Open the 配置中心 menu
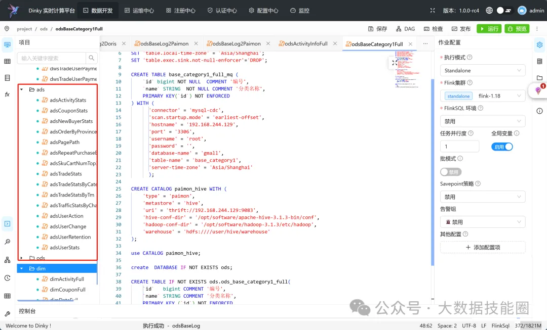The height and width of the screenshot is (330, 547). [x=263, y=11]
